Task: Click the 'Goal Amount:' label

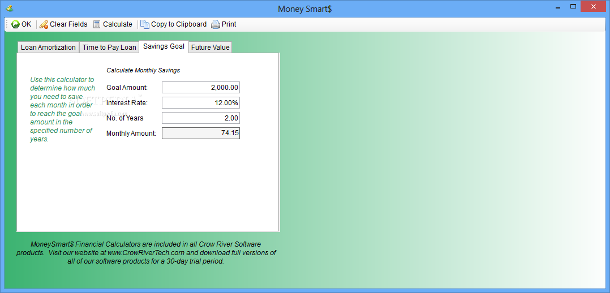Action: pyautogui.click(x=127, y=88)
